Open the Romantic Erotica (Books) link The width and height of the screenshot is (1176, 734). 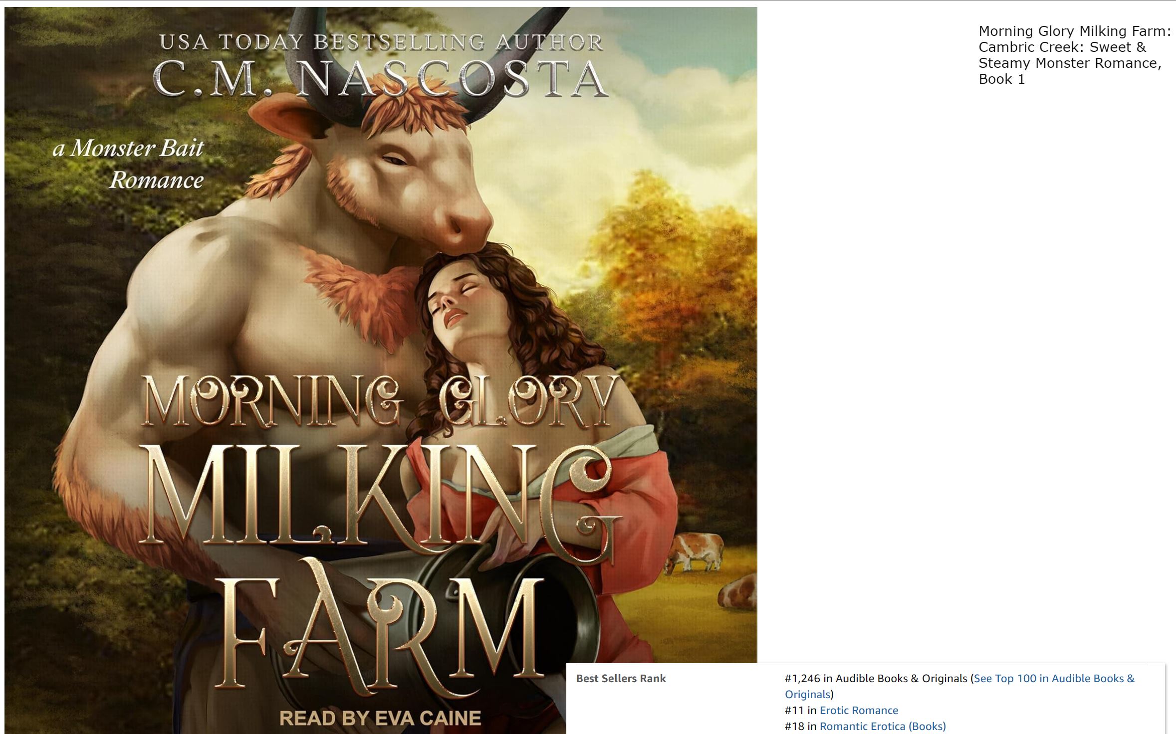click(883, 726)
